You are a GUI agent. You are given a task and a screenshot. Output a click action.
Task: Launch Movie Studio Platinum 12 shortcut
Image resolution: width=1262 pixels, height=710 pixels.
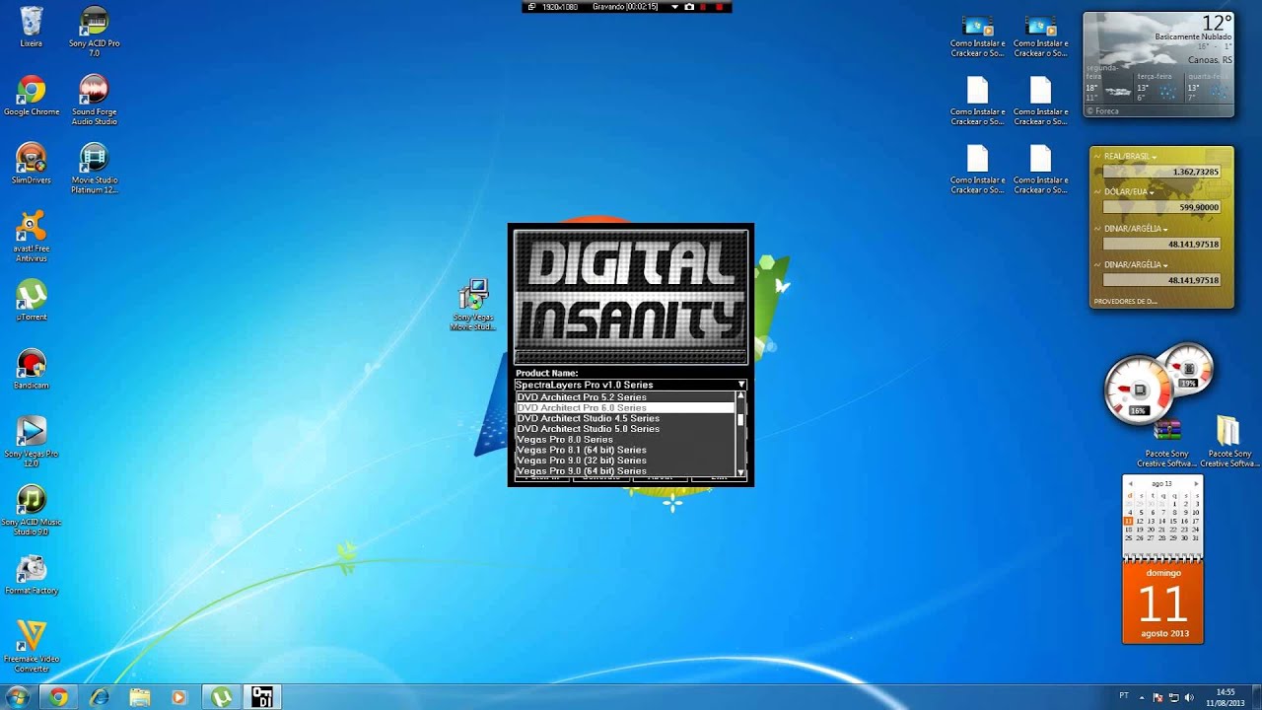click(x=94, y=169)
